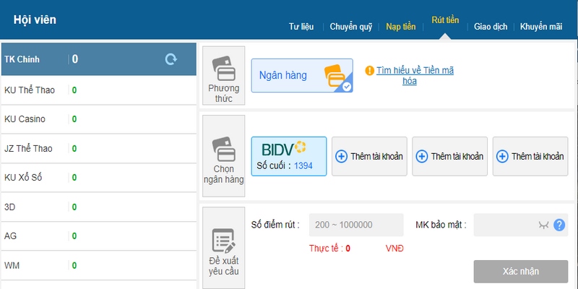This screenshot has width=578, height=289.
Task: Click the orange warning info icon
Action: 369,71
